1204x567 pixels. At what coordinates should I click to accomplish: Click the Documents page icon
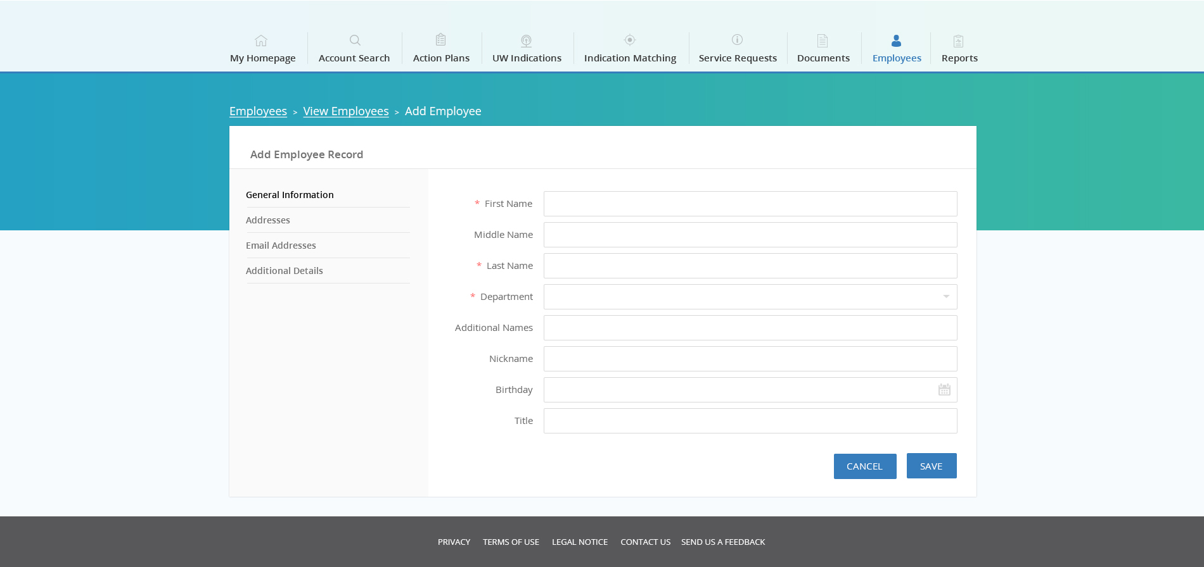(x=823, y=40)
